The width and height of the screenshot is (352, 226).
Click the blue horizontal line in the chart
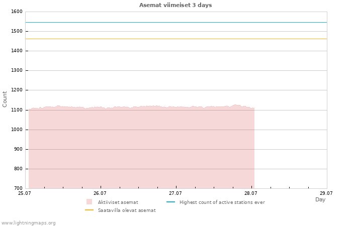176,23
